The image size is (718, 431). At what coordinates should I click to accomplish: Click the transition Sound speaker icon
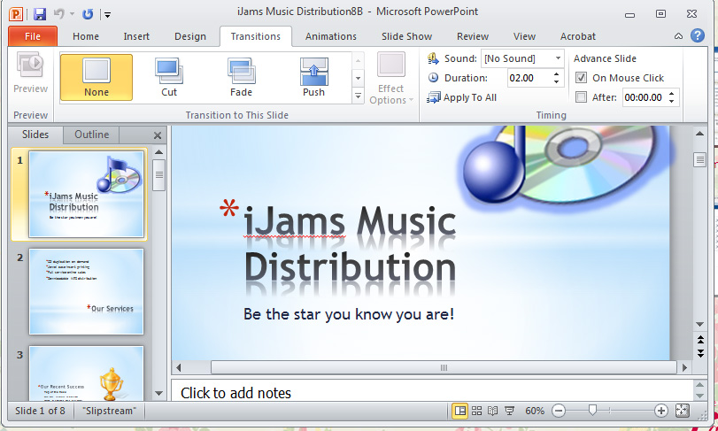[433, 58]
